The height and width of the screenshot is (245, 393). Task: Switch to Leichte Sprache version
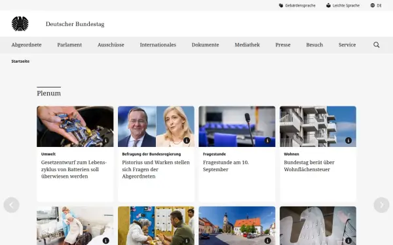pos(346,5)
